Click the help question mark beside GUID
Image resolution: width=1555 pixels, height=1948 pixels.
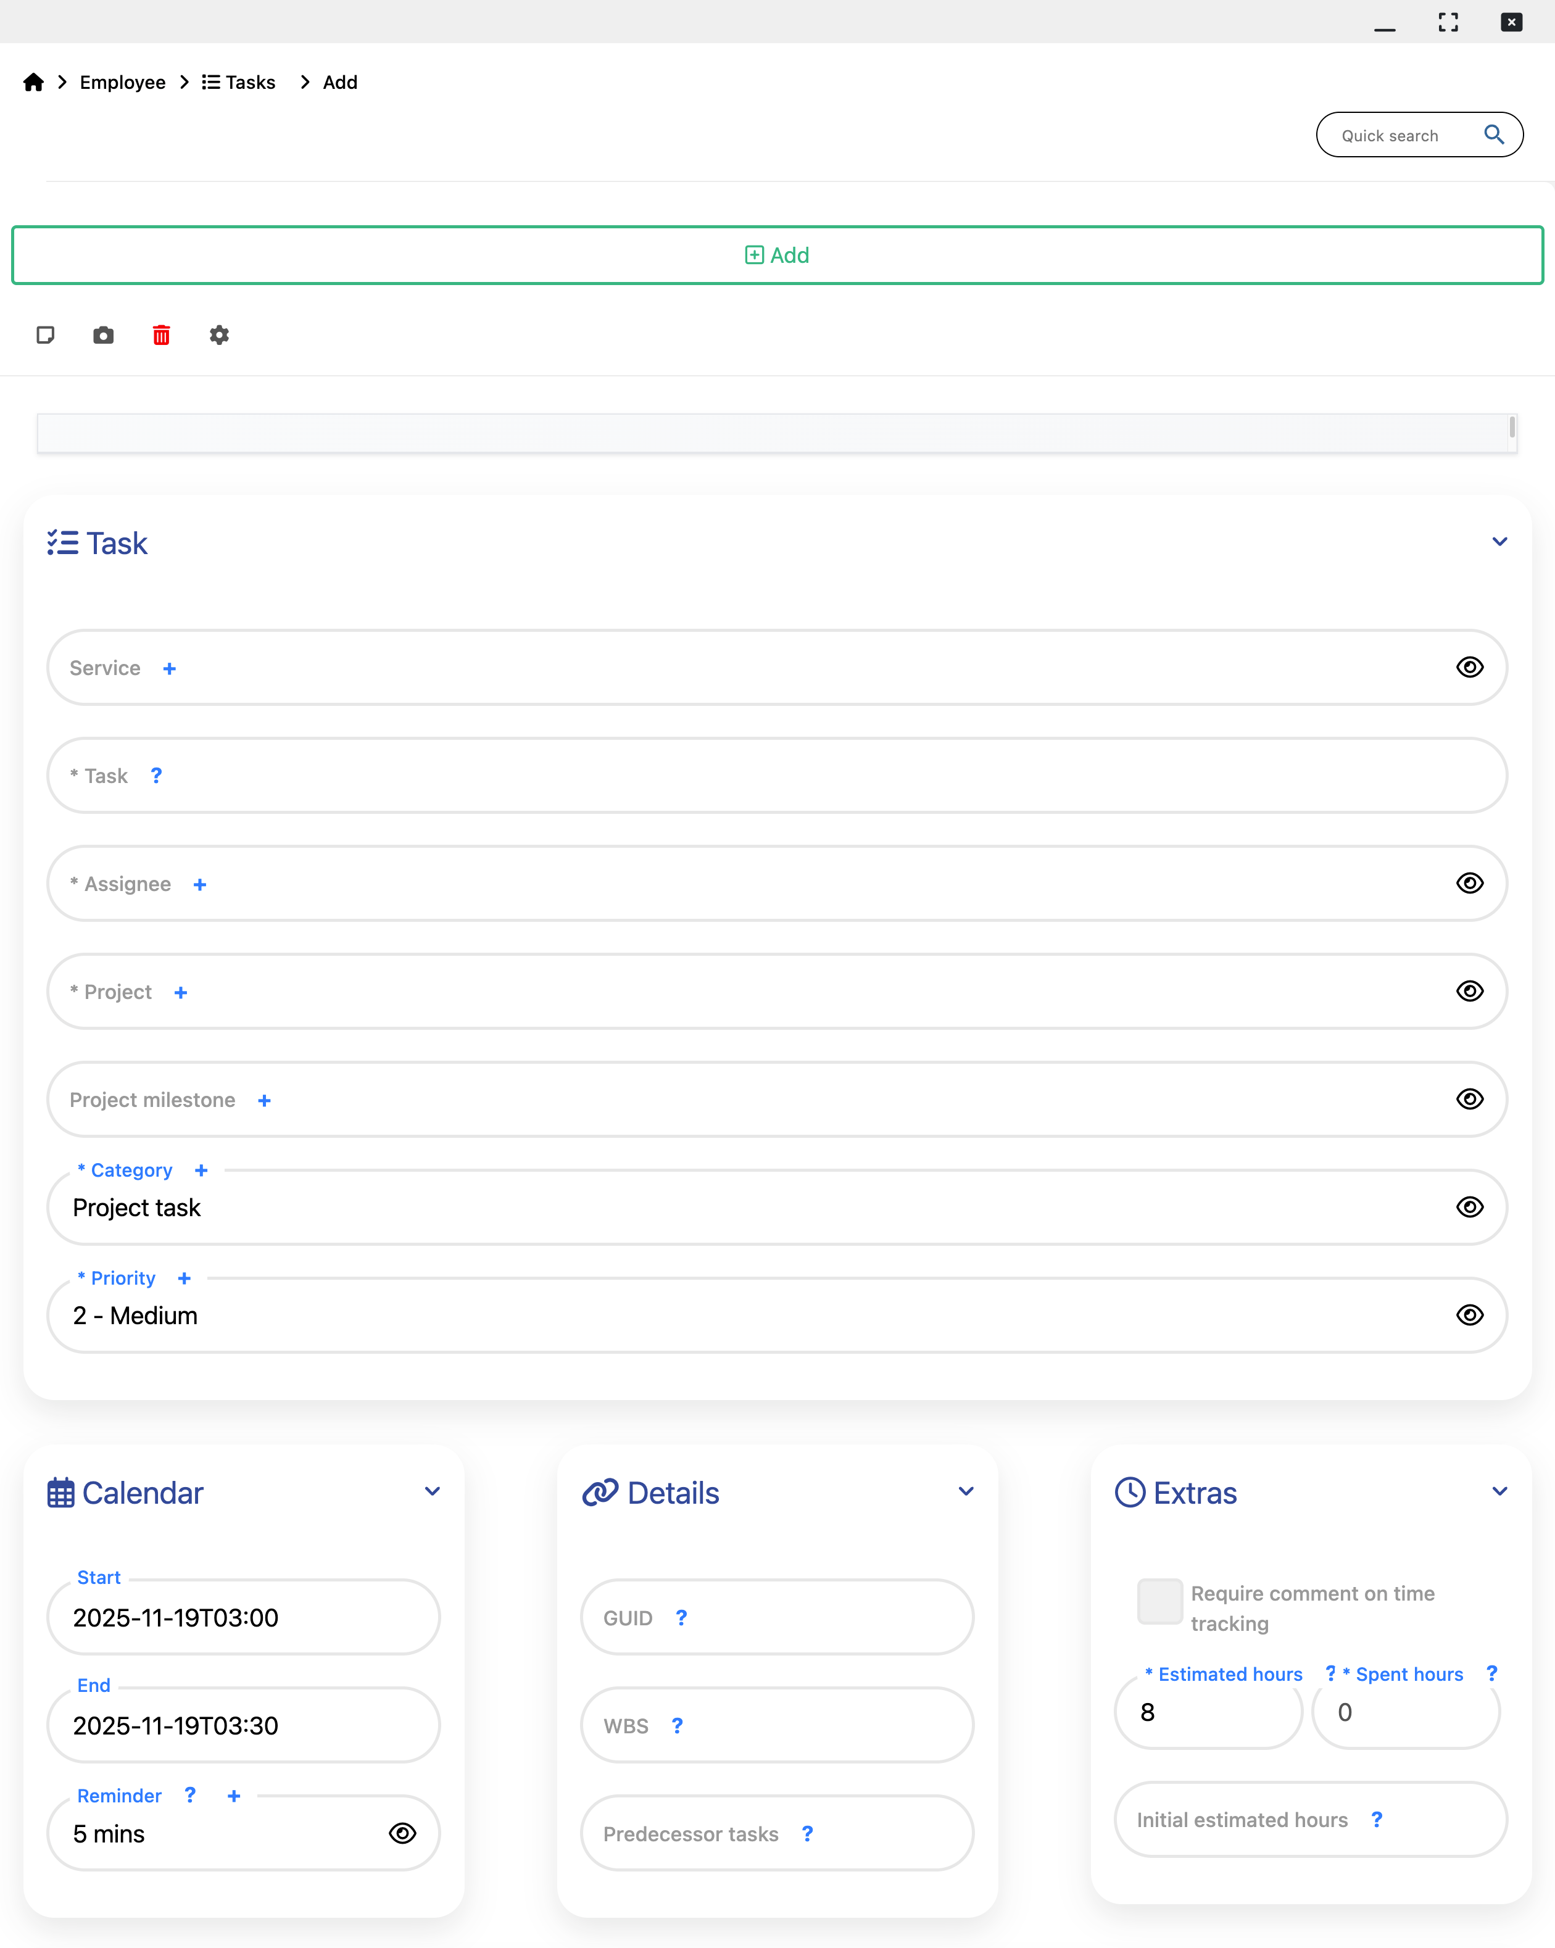tap(681, 1617)
